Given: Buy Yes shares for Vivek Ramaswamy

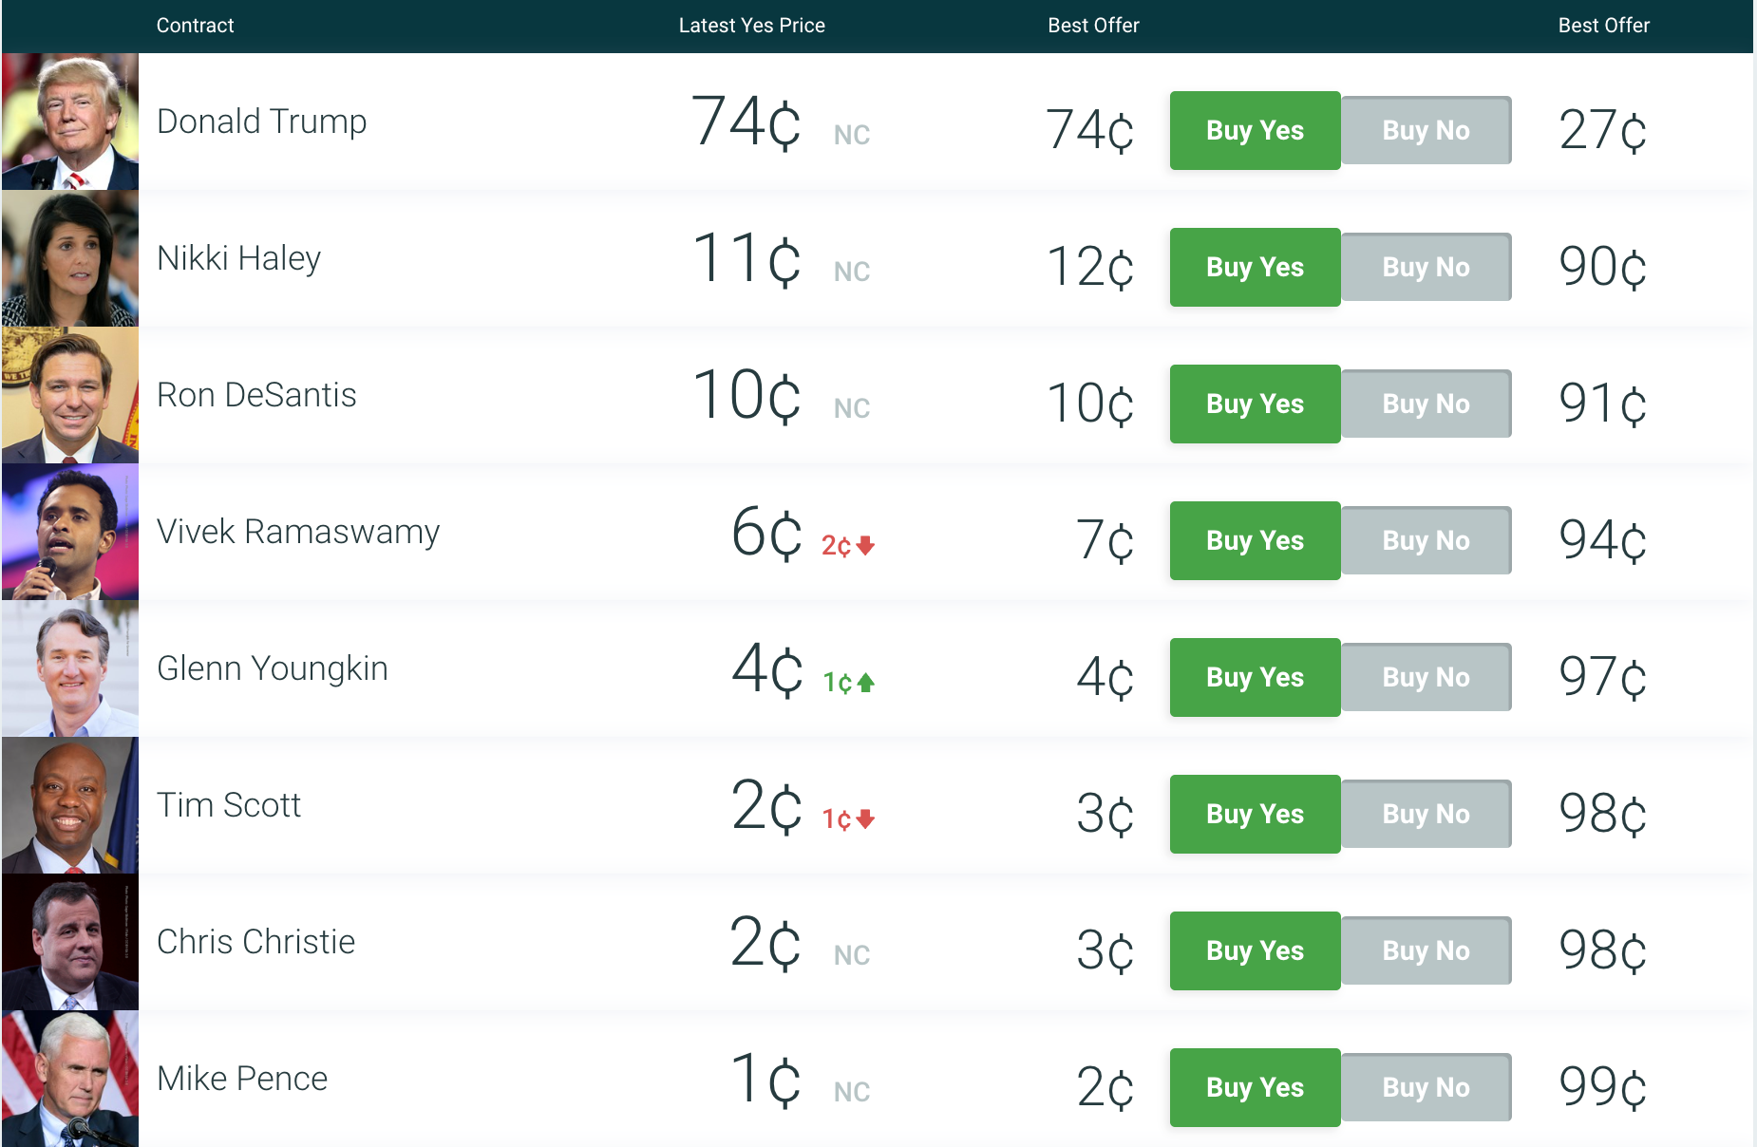Looking at the screenshot, I should (x=1255, y=540).
